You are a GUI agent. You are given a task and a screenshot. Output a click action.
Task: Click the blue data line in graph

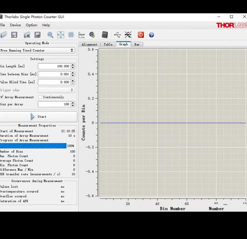click(x=173, y=123)
